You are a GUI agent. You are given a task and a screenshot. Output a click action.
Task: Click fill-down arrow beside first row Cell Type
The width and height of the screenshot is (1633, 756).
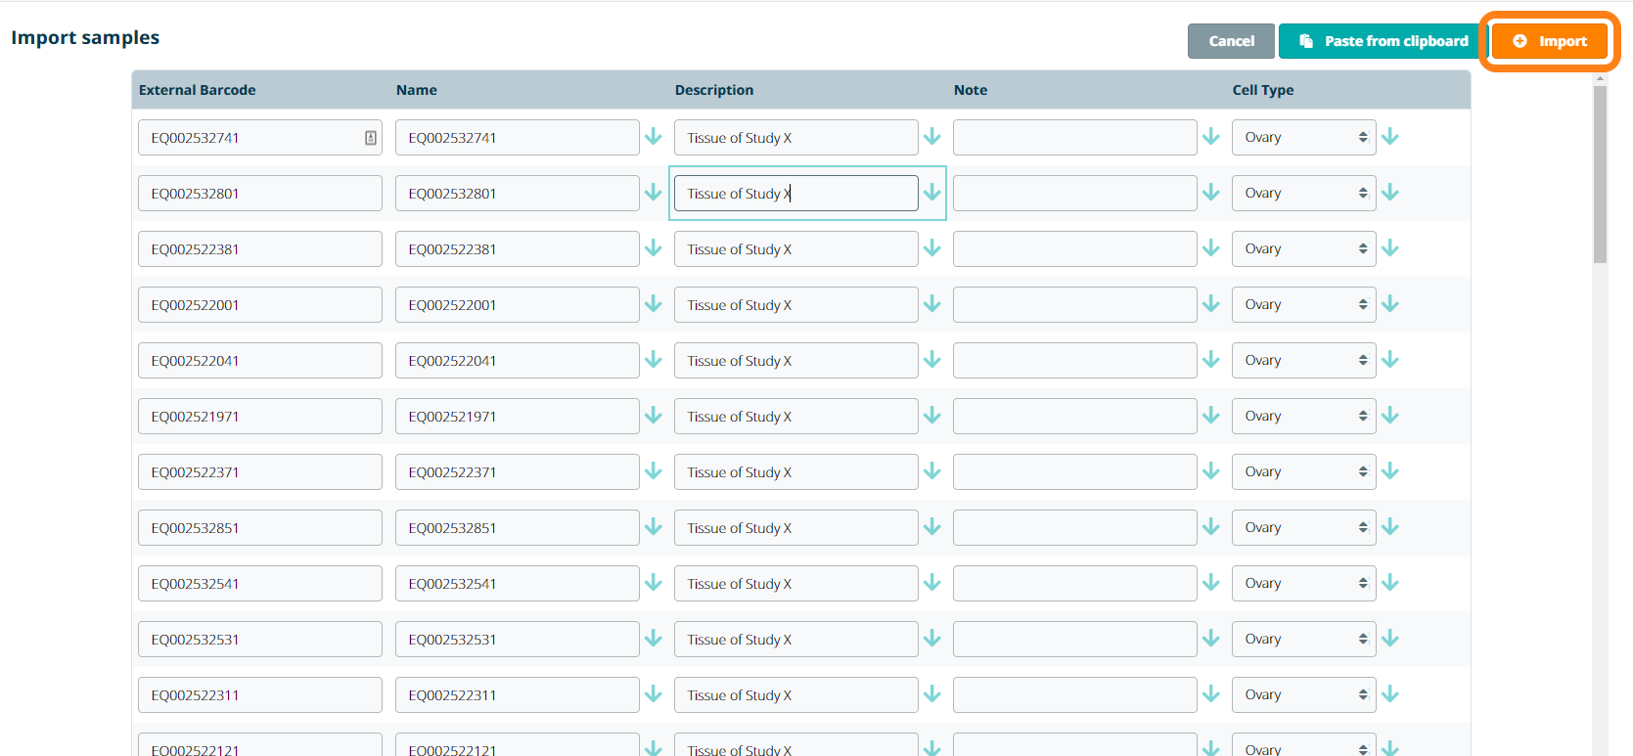[x=1390, y=137]
